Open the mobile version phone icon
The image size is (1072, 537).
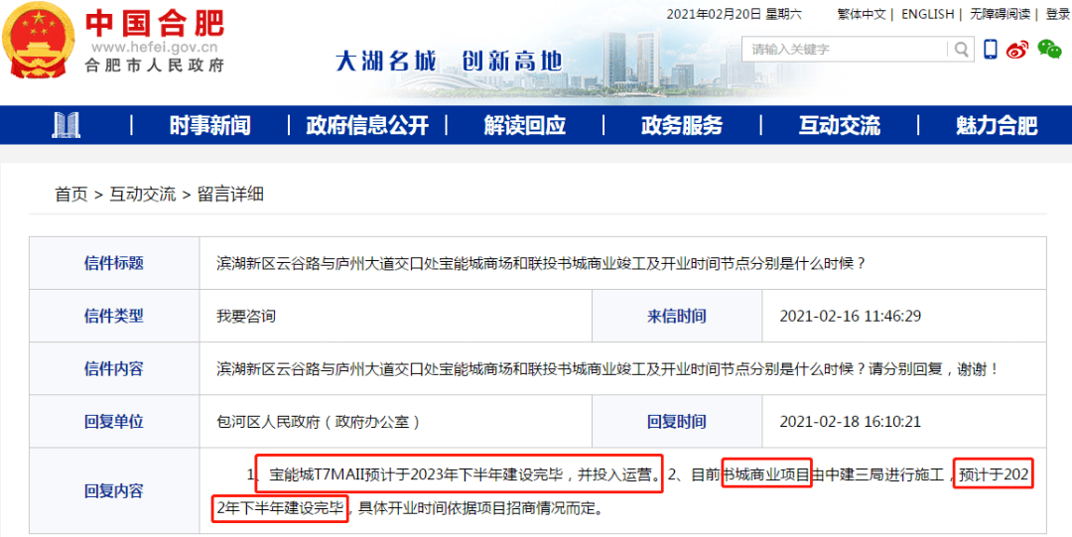990,50
